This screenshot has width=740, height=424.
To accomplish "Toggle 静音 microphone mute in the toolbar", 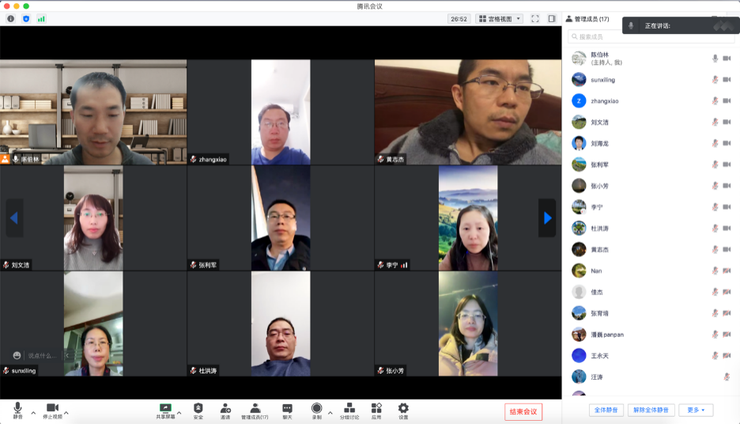I will pos(17,408).
